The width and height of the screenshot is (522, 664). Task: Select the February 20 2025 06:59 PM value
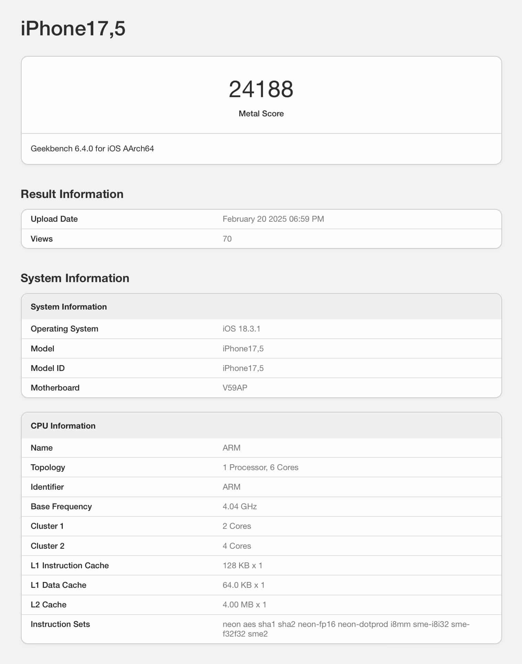[273, 219]
